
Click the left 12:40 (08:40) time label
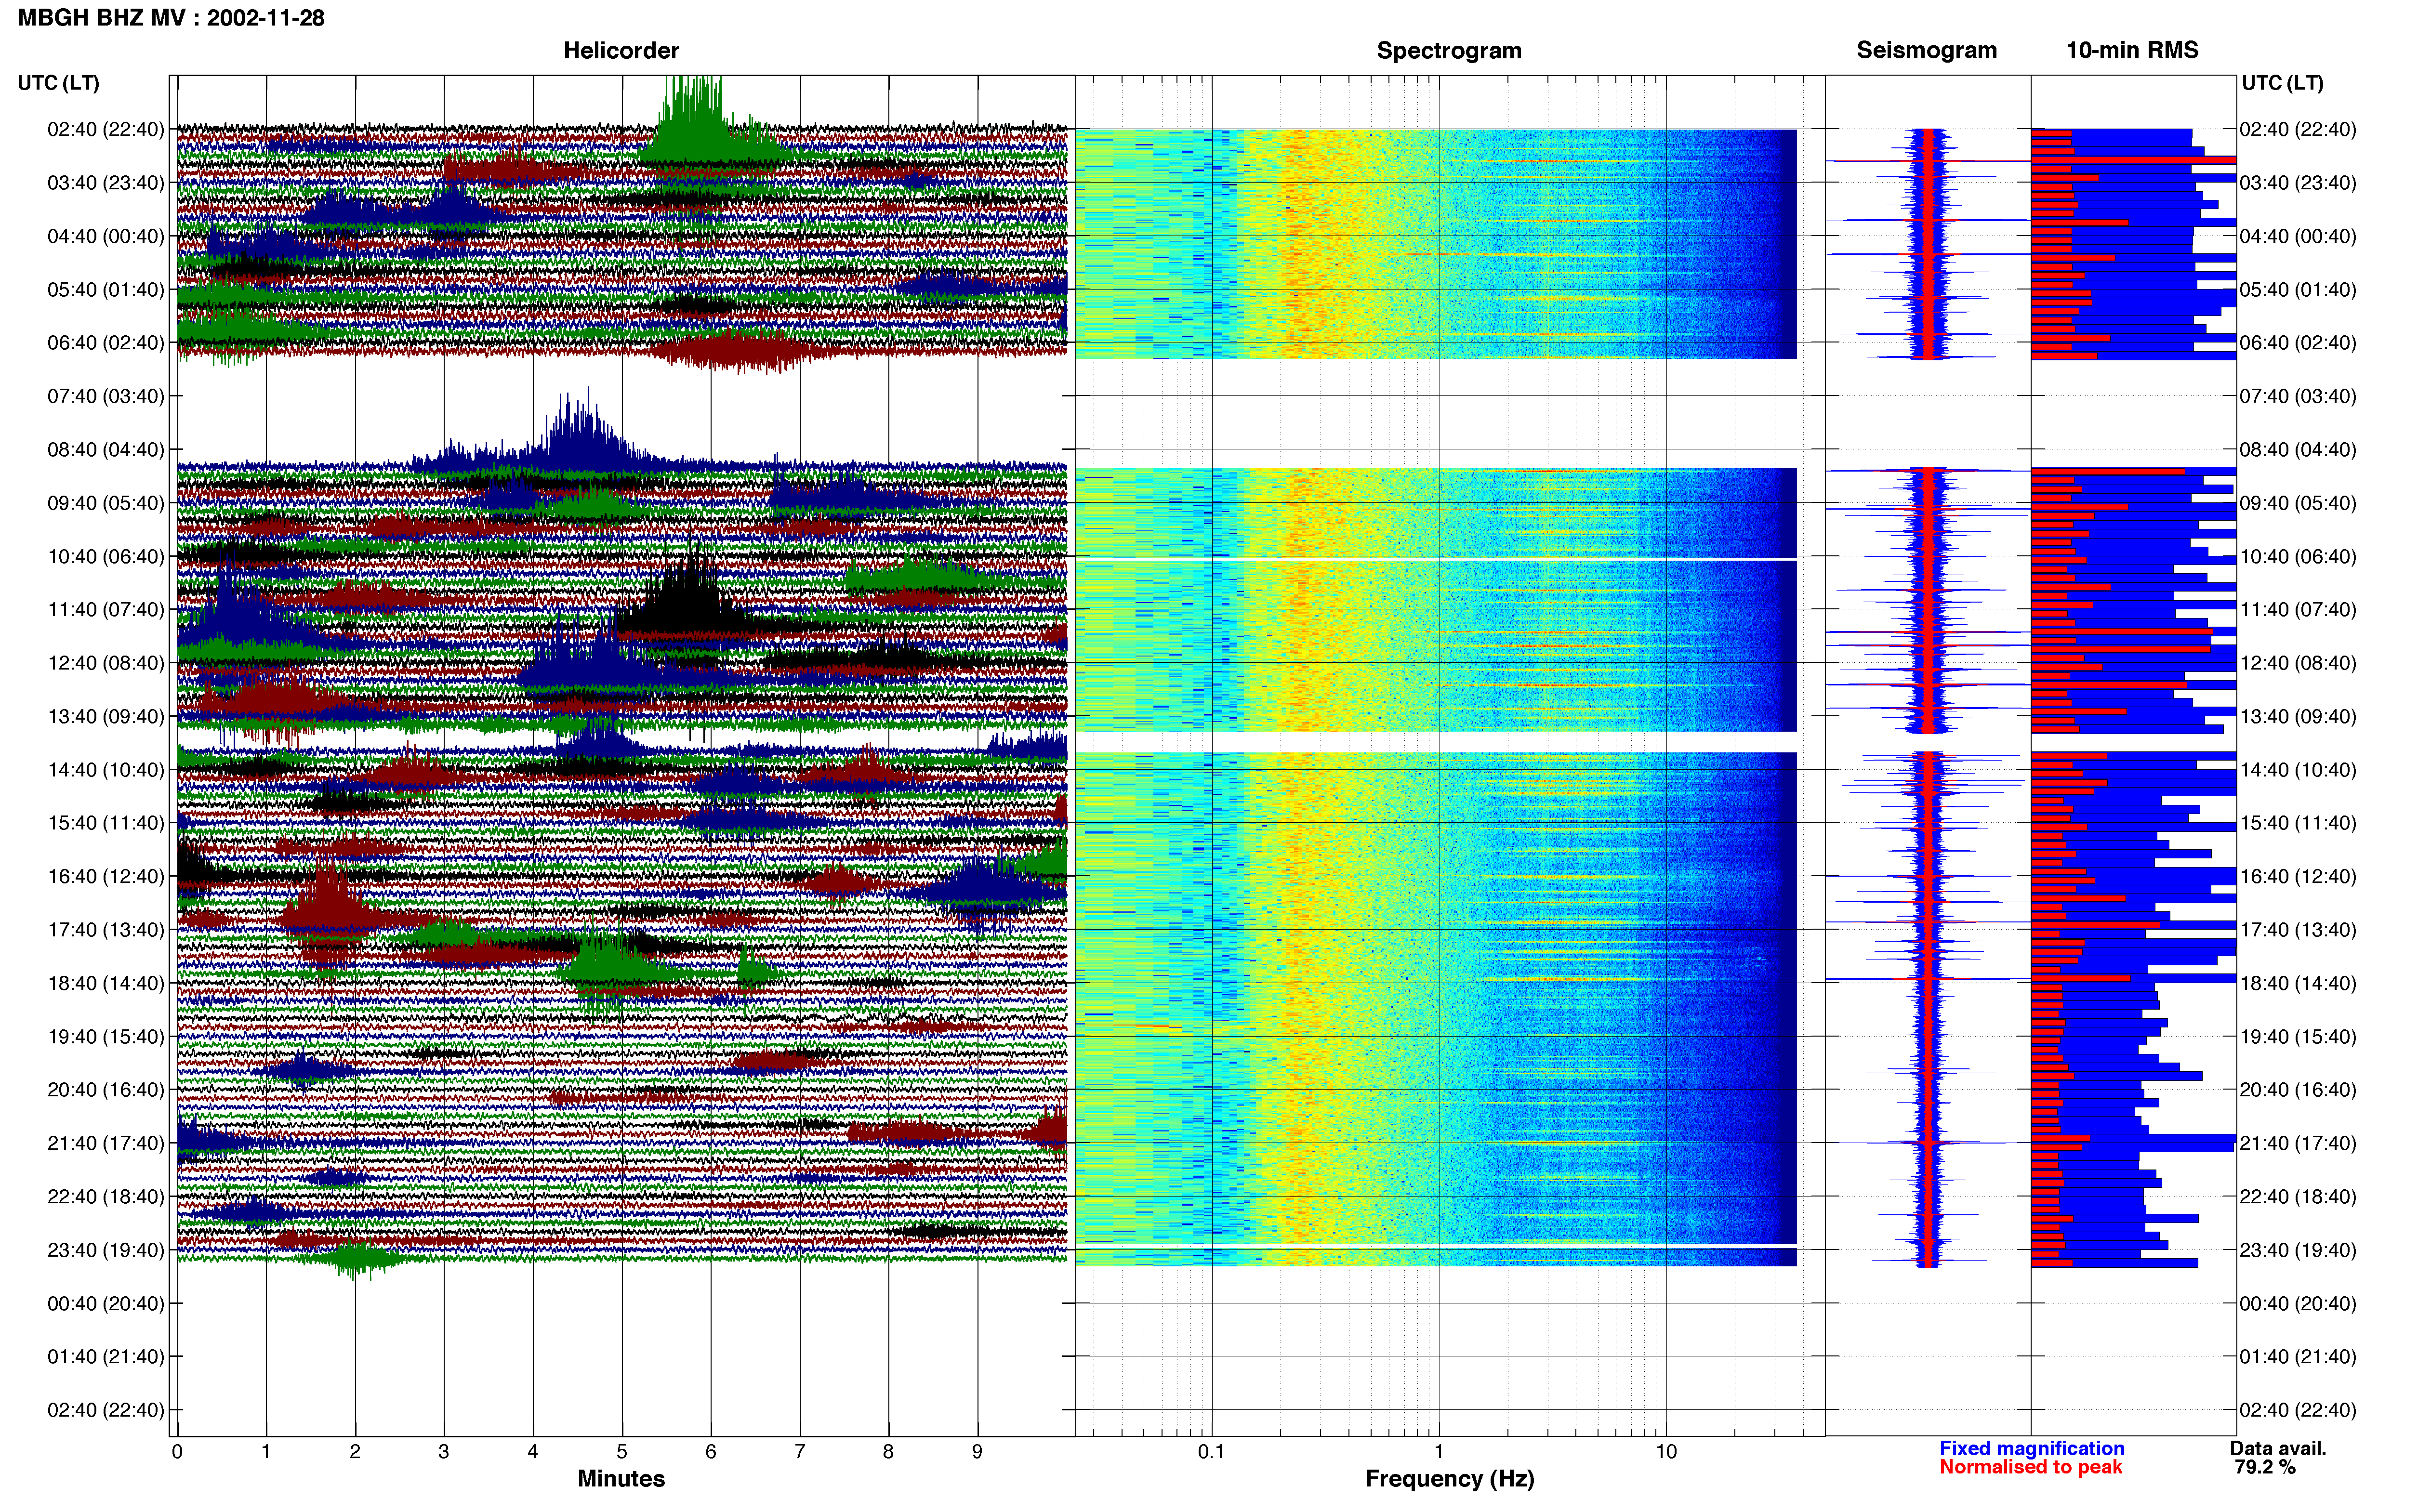coord(106,662)
